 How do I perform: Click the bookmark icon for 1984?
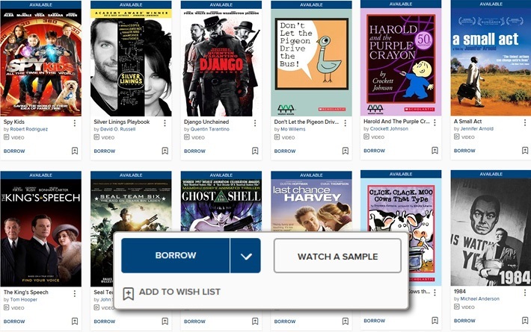[525, 322]
